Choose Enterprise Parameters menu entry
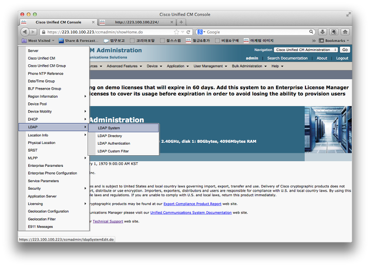The image size is (370, 267). (x=54, y=165)
